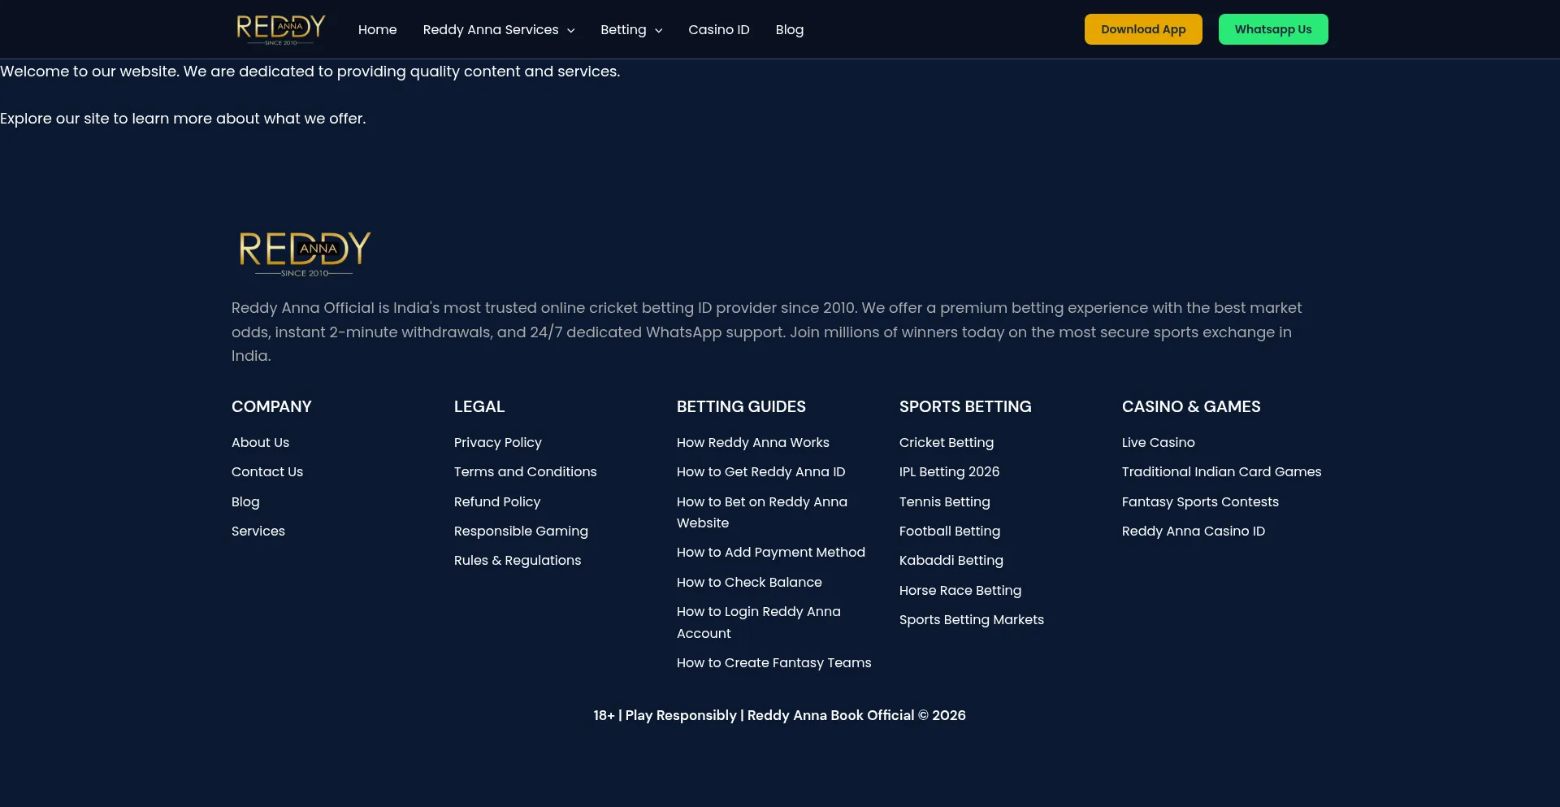Open How to Bet on Reddy Anna Website
Viewport: 1560px width, 807px height.
click(762, 512)
